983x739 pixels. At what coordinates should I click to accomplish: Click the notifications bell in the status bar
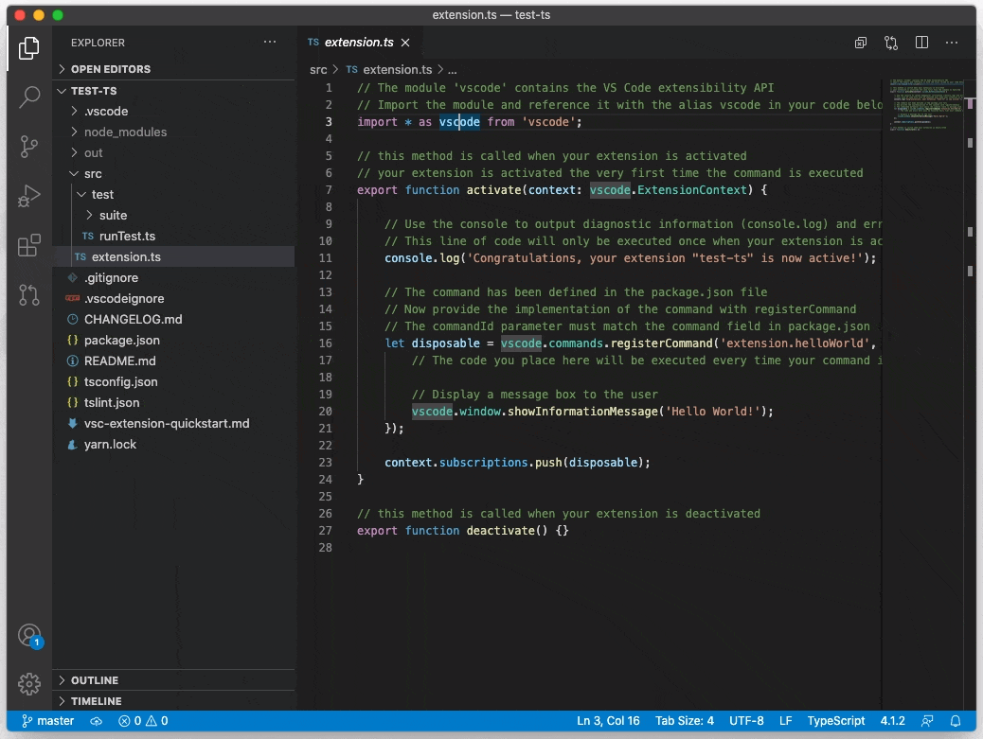coord(956,720)
